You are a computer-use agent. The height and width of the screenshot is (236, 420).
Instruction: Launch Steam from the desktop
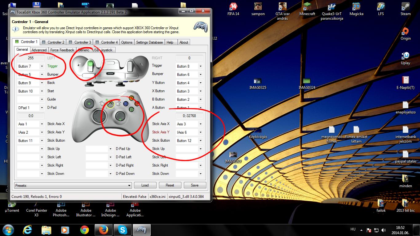406,9
